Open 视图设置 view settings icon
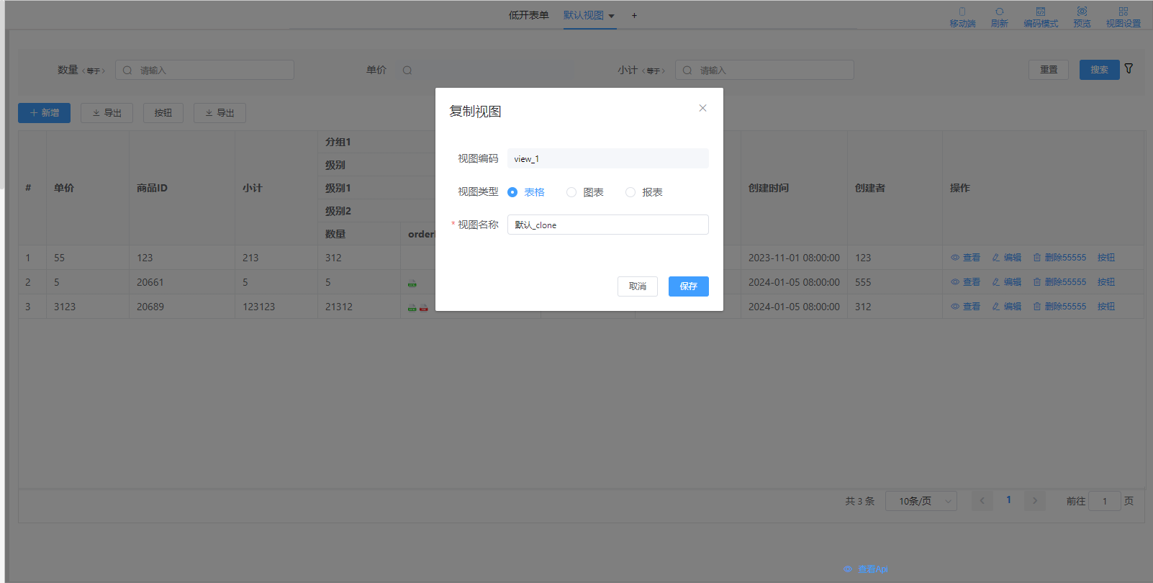 pyautogui.click(x=1123, y=12)
